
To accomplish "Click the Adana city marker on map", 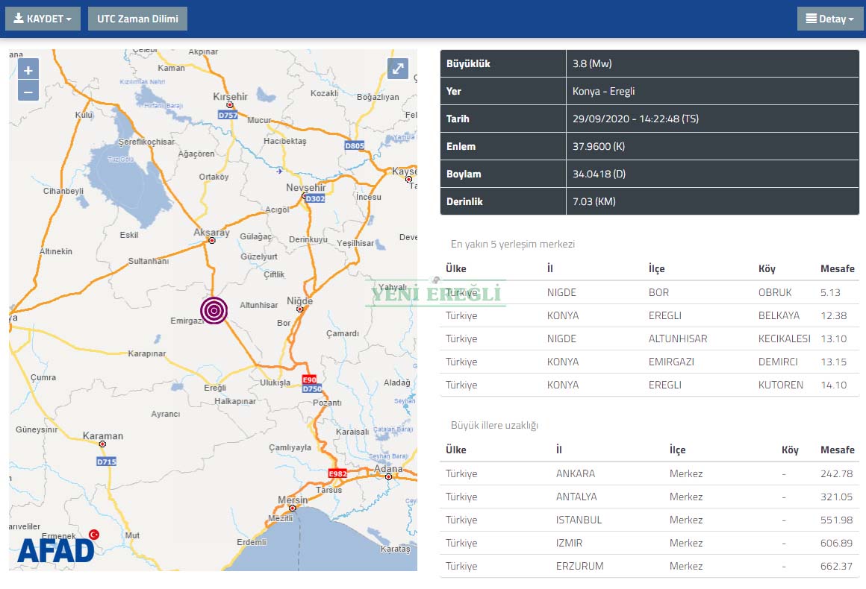I will click(x=389, y=477).
